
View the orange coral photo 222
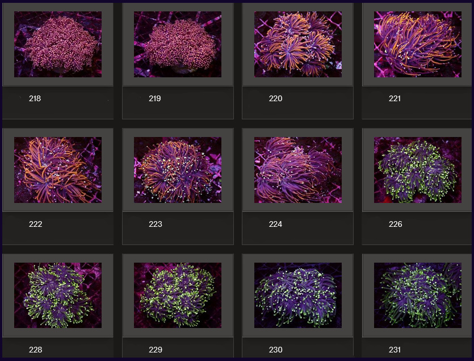click(x=58, y=170)
